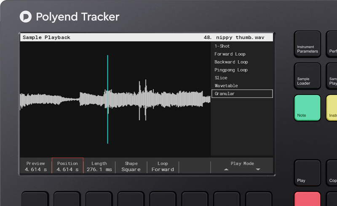Click the waveform display

[115, 99]
